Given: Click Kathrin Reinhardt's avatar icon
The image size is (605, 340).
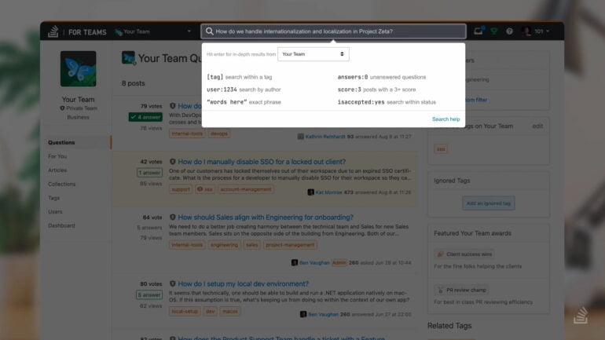Looking at the screenshot, I should [300, 137].
